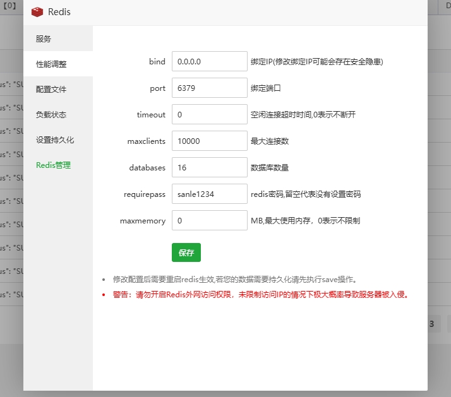
Task: Switch to the 负载状态 tab
Action: click(x=58, y=114)
